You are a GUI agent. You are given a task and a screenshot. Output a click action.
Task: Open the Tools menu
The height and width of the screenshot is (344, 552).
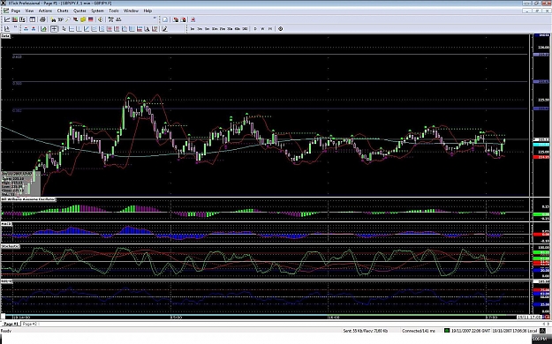114,11
